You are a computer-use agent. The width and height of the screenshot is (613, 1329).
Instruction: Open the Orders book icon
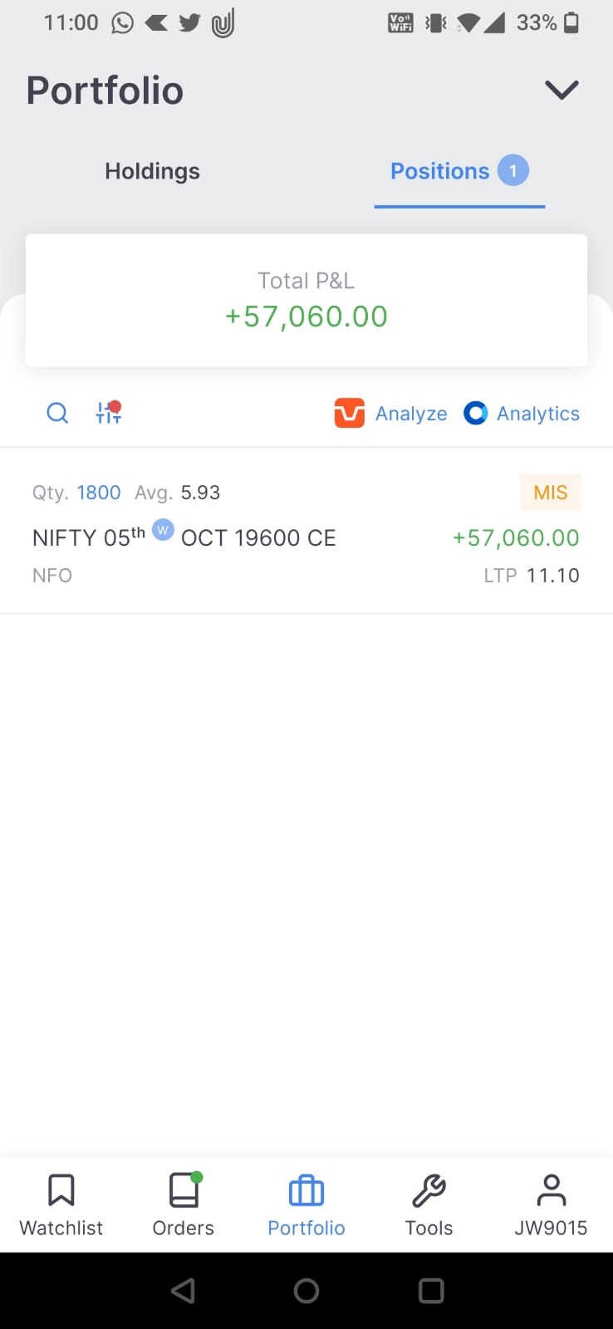pyautogui.click(x=184, y=1189)
